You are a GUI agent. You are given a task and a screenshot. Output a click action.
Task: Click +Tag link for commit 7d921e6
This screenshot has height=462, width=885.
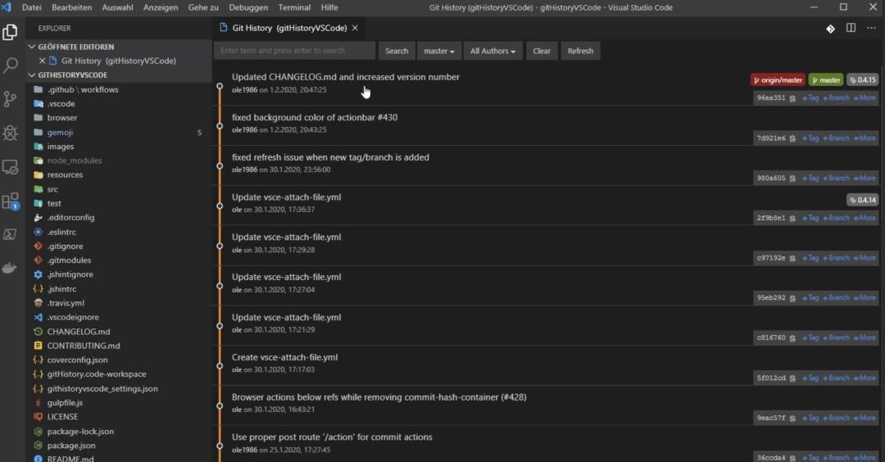pos(810,138)
